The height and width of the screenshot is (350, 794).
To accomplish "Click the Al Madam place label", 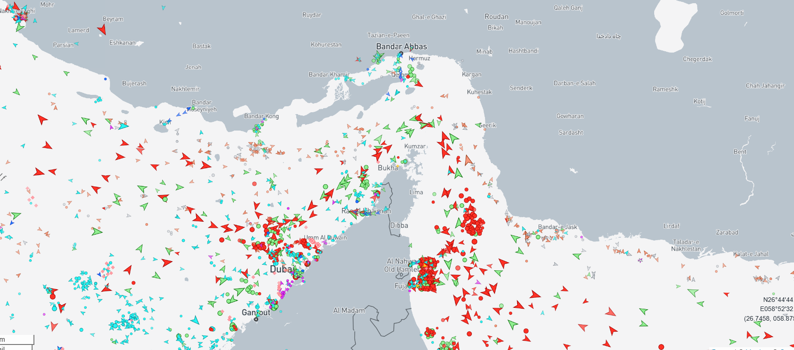I will coord(349,310).
